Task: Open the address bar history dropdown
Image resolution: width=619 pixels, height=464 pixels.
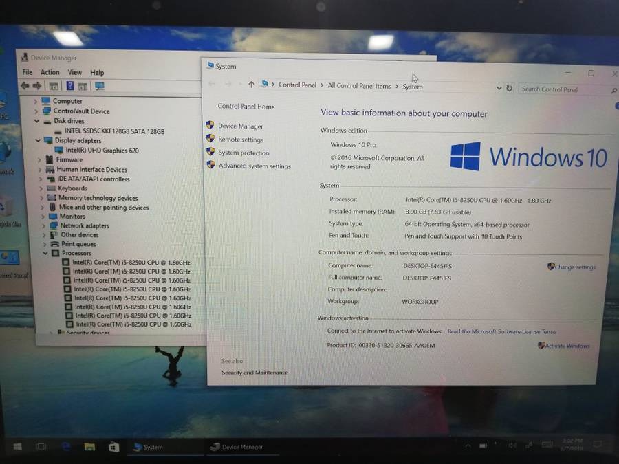Action: (499, 88)
